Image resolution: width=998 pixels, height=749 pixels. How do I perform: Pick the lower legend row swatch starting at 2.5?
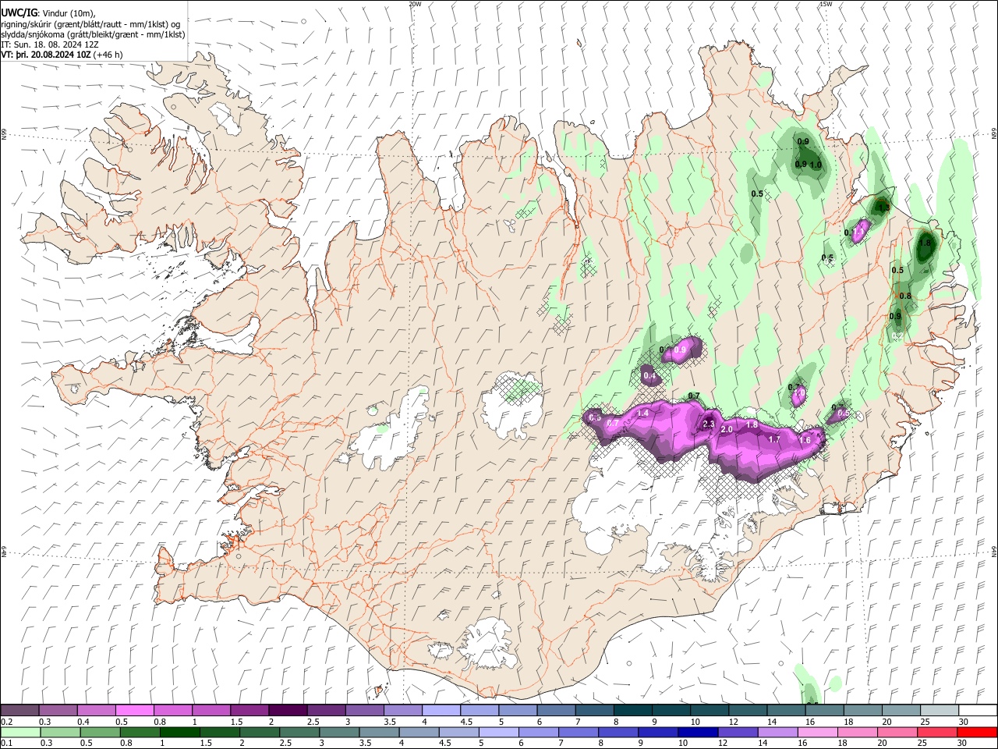tap(299, 732)
